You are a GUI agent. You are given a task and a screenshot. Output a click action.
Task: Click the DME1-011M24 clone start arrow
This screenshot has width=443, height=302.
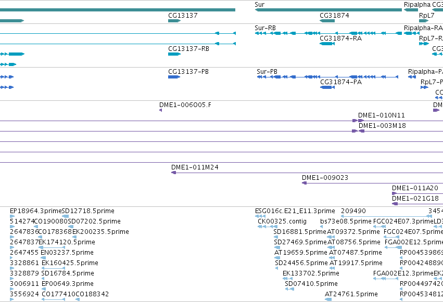(174, 172)
